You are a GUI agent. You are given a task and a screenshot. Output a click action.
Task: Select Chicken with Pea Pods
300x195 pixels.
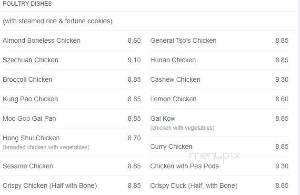pos(184,166)
